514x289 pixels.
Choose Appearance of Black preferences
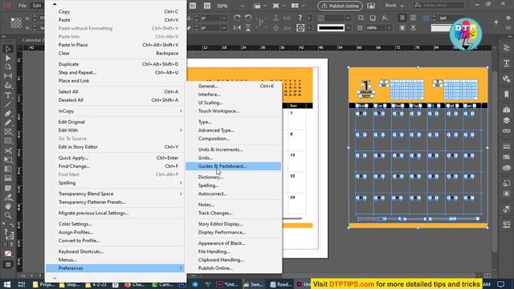coord(234,243)
